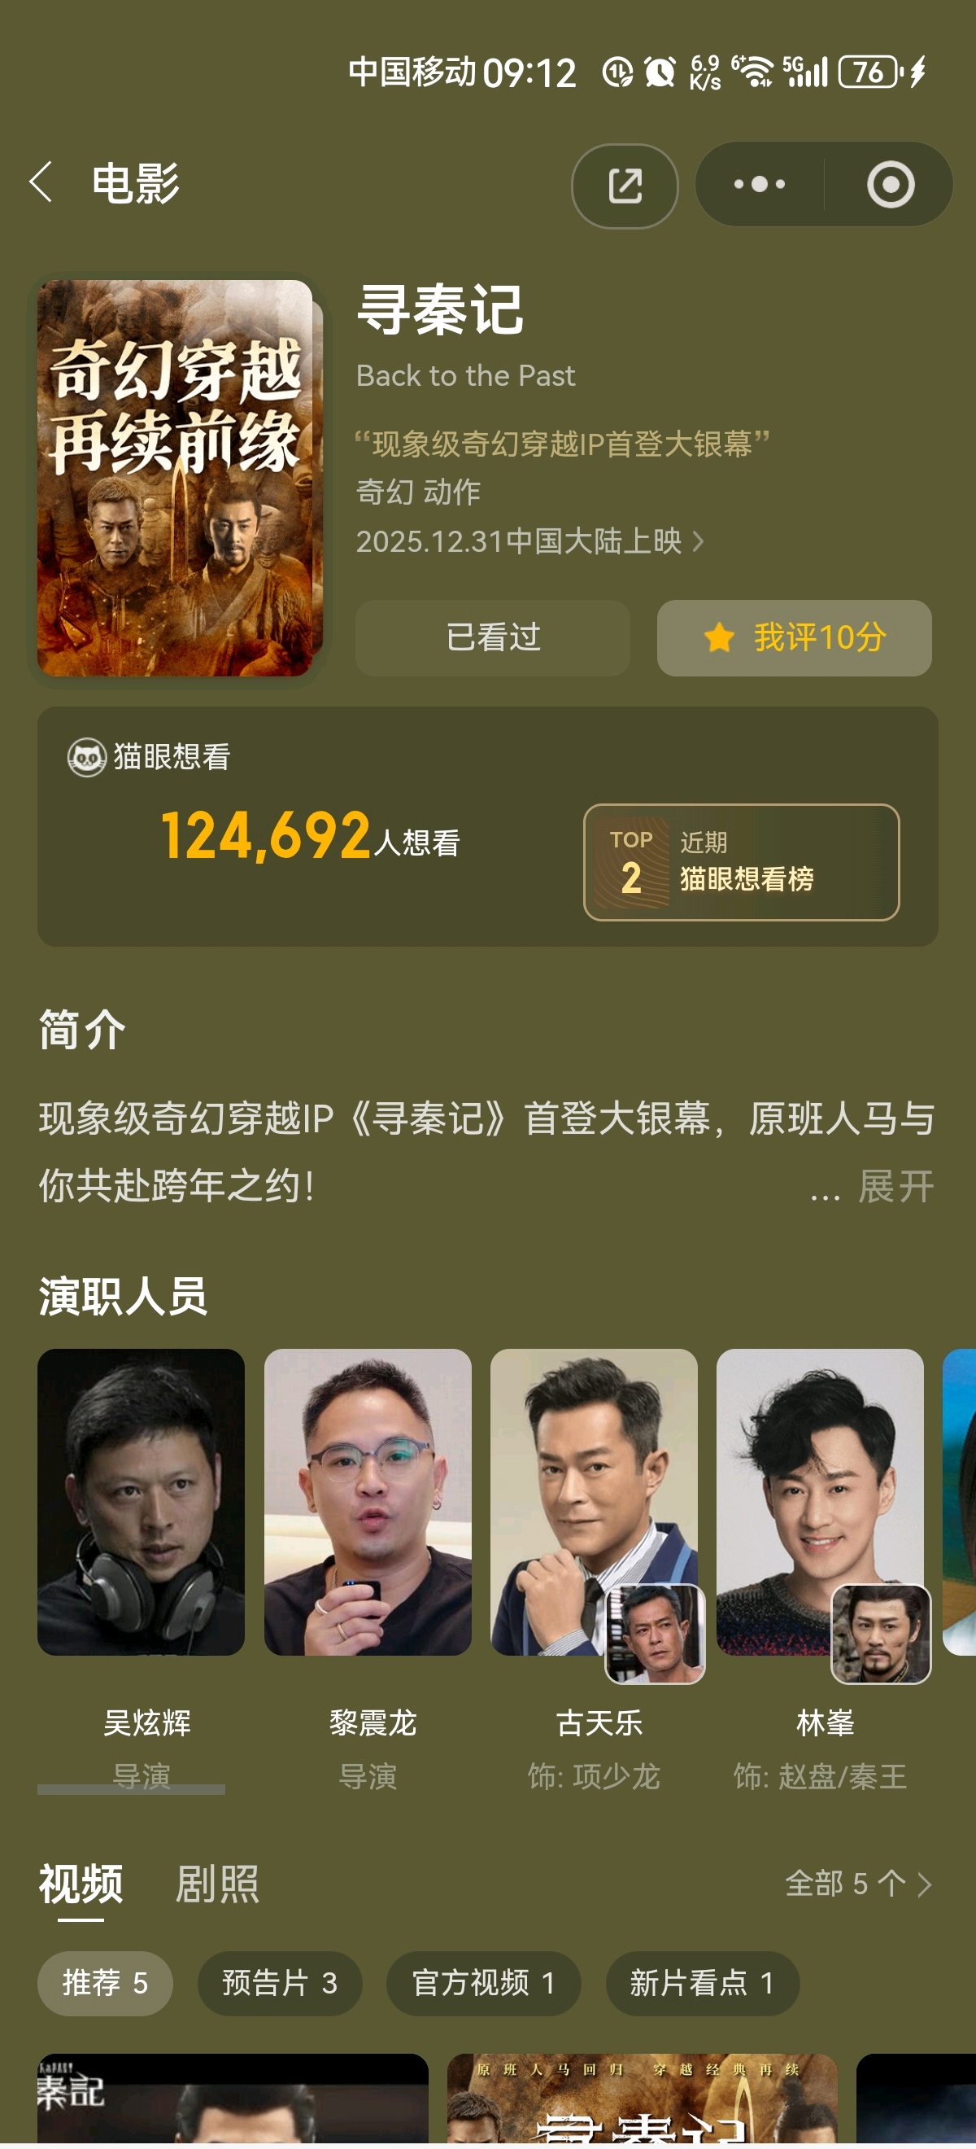Click the cast list scroll indicator
Image resolution: width=976 pixels, height=2149 pixels.
click(131, 1789)
